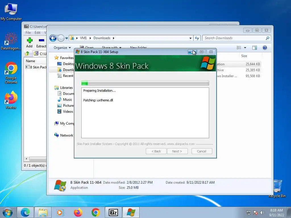Screen dimensions: 291x218
Task: Click VM1 in address breadcrumb
Action: tap(83, 38)
